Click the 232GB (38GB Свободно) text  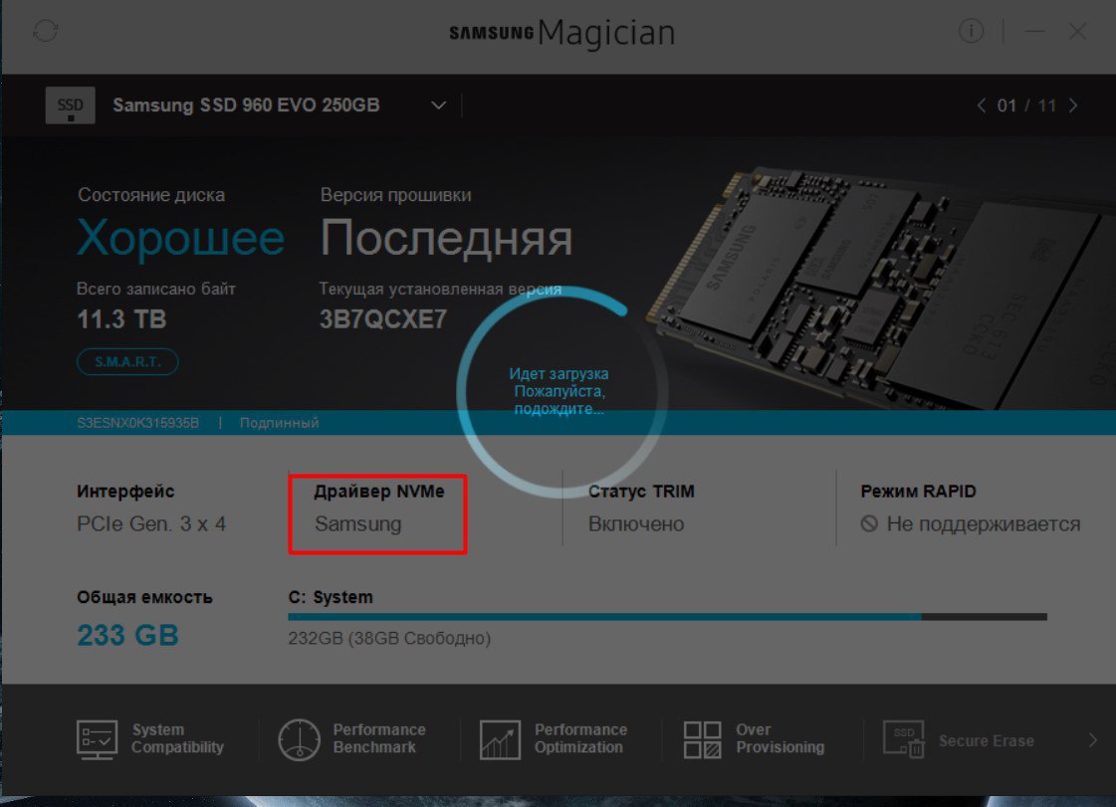click(389, 639)
